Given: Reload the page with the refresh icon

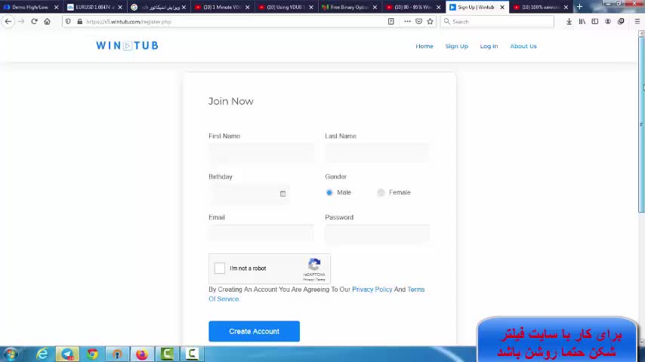Looking at the screenshot, I should tap(34, 21).
